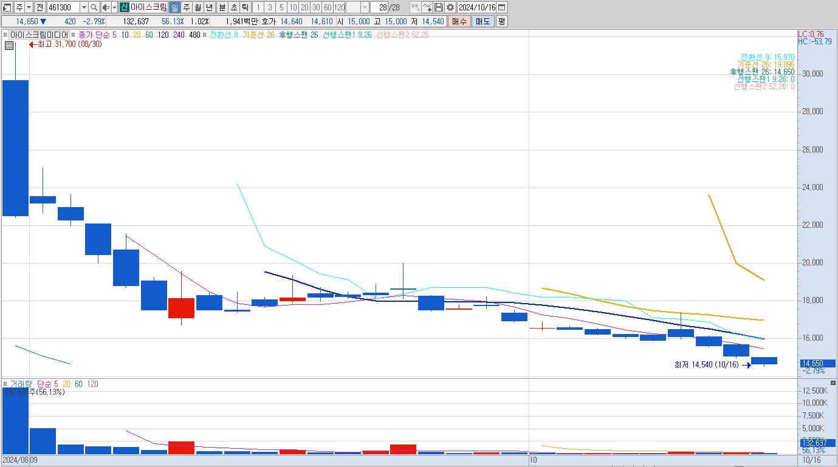
Task: Open the 주 market type dropdown arrow
Action: pyautogui.click(x=29, y=7)
